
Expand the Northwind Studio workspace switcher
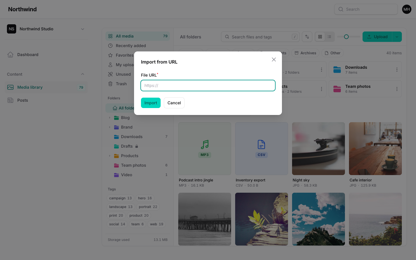46,29
